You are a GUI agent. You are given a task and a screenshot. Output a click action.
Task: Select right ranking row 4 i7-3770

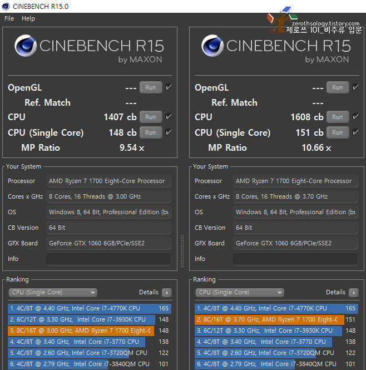coord(276,342)
